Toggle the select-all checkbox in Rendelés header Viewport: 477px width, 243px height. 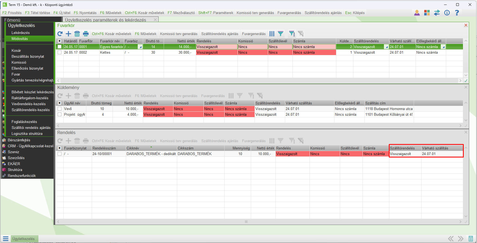point(60,148)
